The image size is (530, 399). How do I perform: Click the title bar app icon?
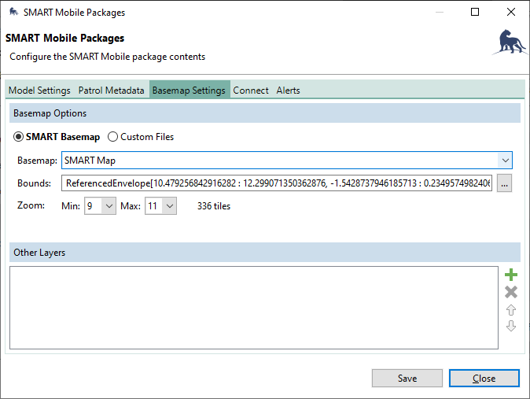point(13,13)
